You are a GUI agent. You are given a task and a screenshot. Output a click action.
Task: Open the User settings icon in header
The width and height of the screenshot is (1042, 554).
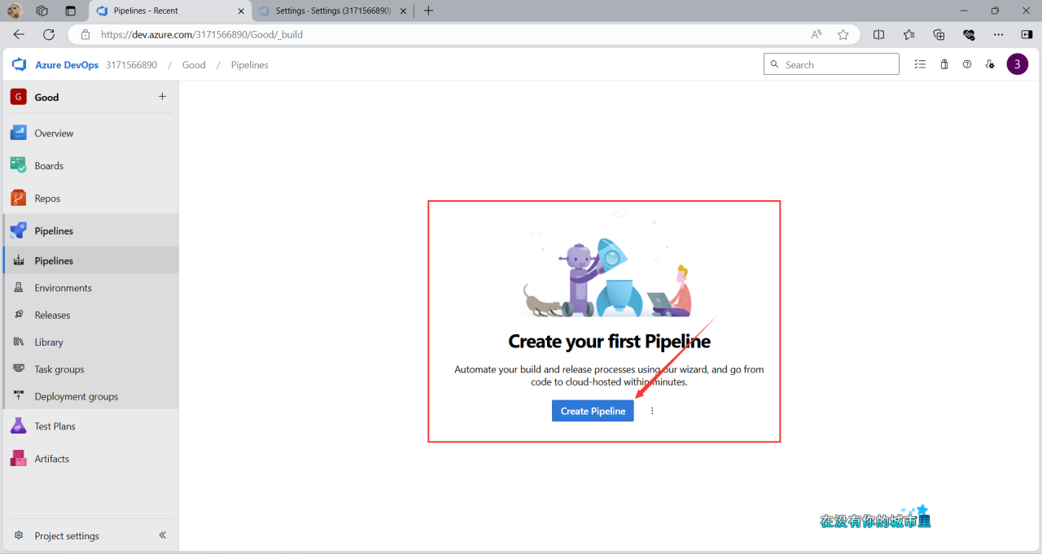[990, 64]
